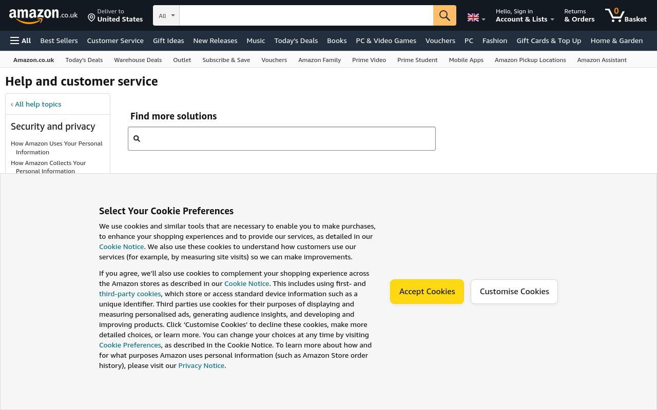The image size is (657, 410).
Task: Open Cookie Notice link in second paragraph
Action: pyautogui.click(x=246, y=283)
